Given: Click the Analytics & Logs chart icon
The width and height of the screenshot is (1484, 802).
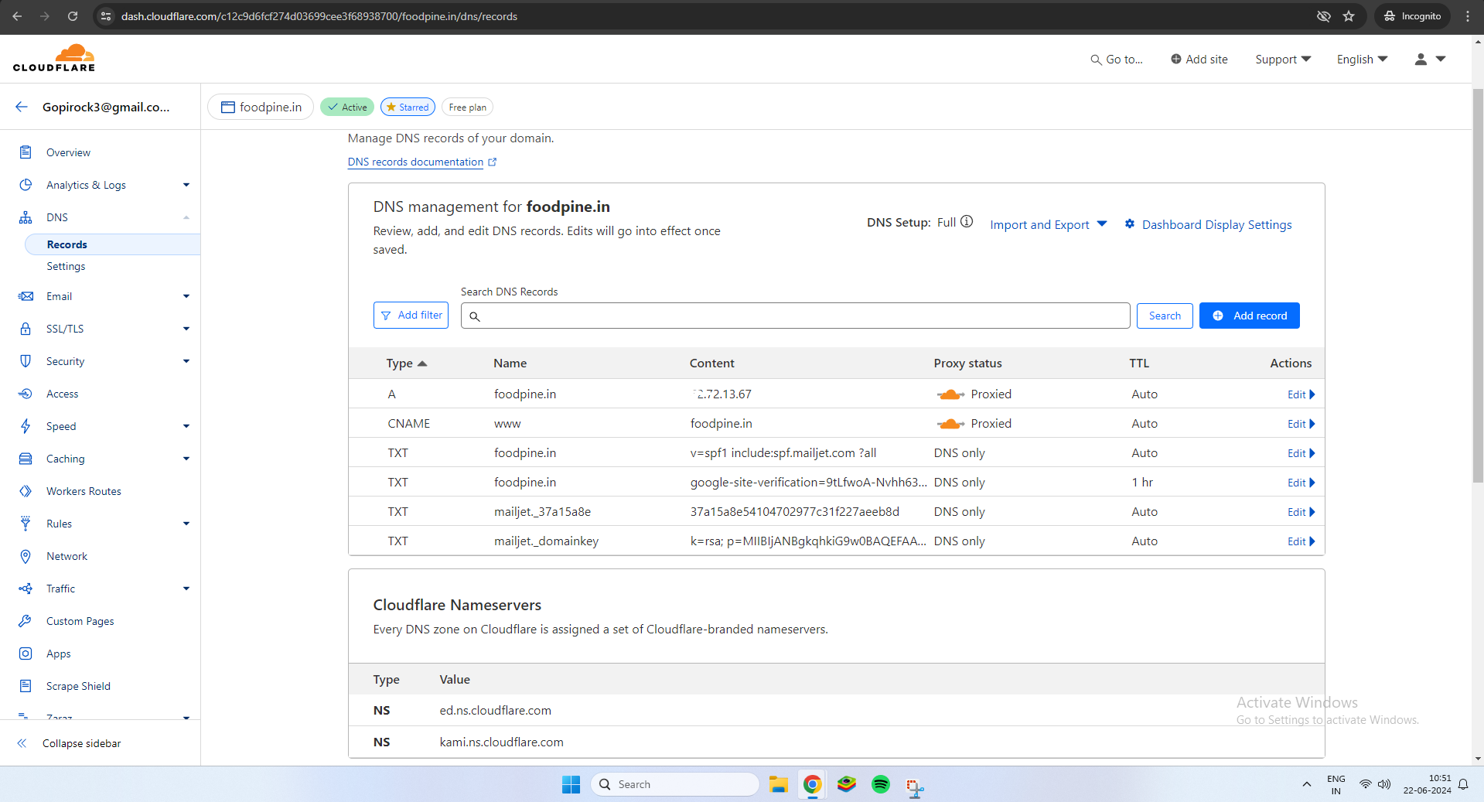Looking at the screenshot, I should pyautogui.click(x=26, y=185).
